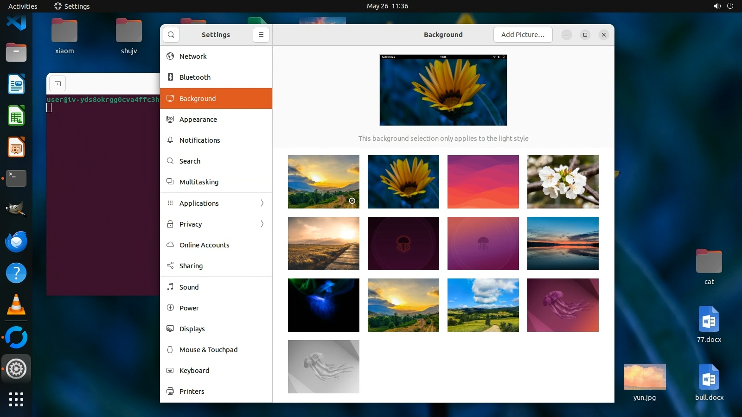Choose the grey jellyfish wallpaper
Viewport: 742px width, 417px height.
click(323, 366)
